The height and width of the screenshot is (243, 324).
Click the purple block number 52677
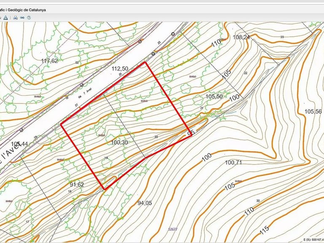pyautogui.click(x=173, y=229)
